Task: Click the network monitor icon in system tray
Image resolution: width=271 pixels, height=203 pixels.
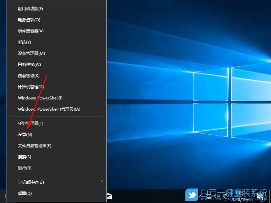Action: coord(209,196)
